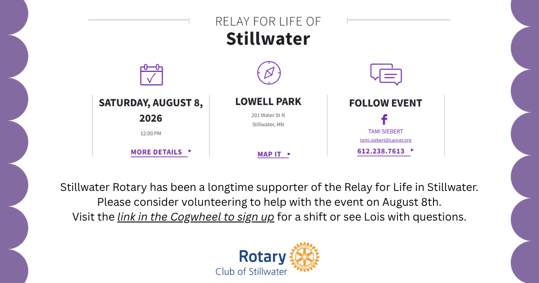Image resolution: width=539 pixels, height=283 pixels.
Task: Click the Rotary gear wheel emblem
Action: click(x=305, y=257)
